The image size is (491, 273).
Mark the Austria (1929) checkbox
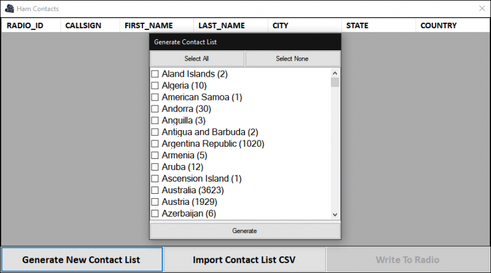155,202
